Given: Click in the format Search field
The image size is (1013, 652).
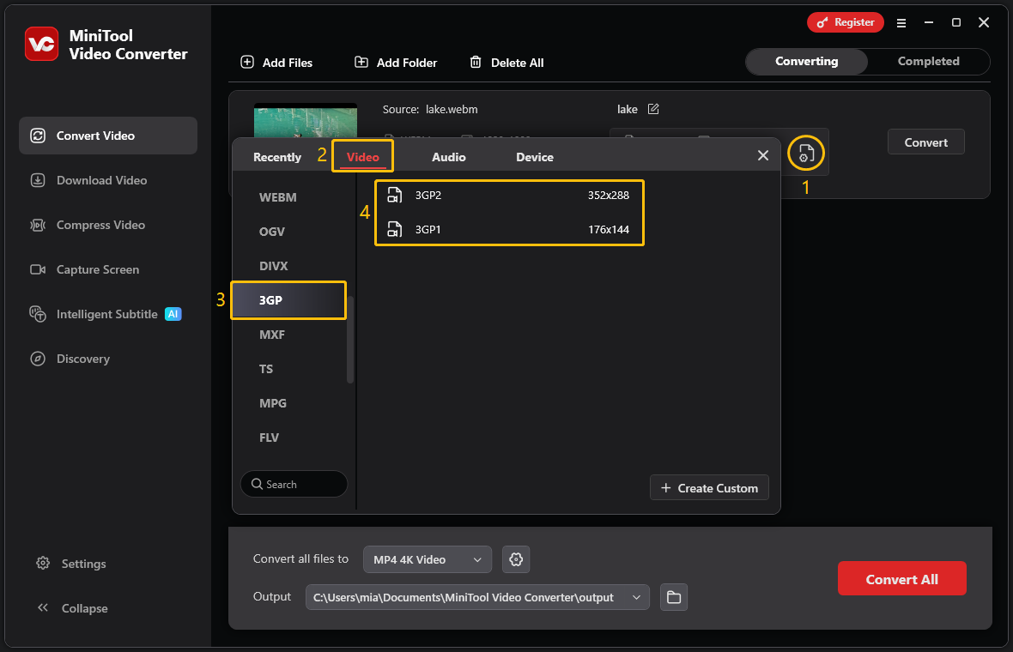Looking at the screenshot, I should (294, 484).
